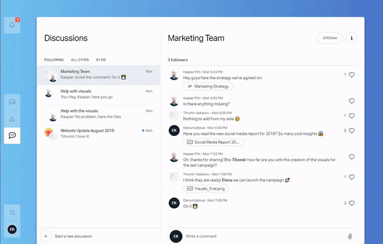The image size is (383, 244).
Task: Open the flag icon in left sidebar
Action: [12, 102]
